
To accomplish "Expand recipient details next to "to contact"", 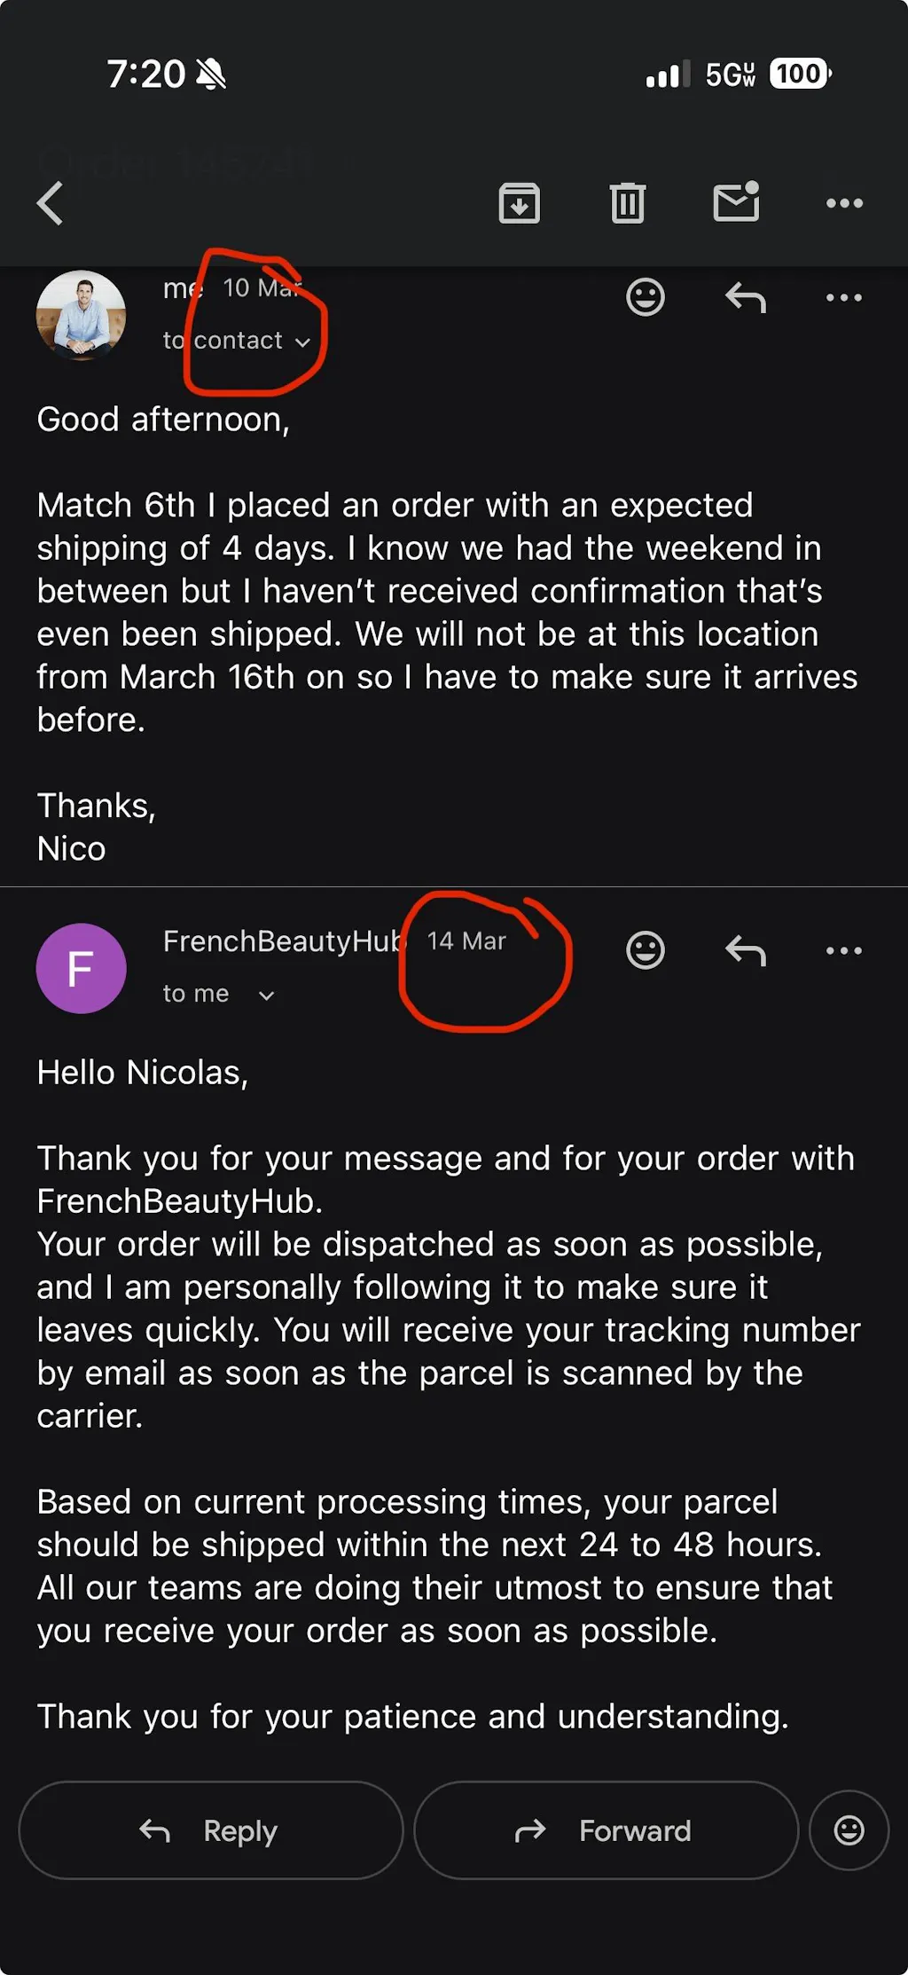I will coord(302,342).
